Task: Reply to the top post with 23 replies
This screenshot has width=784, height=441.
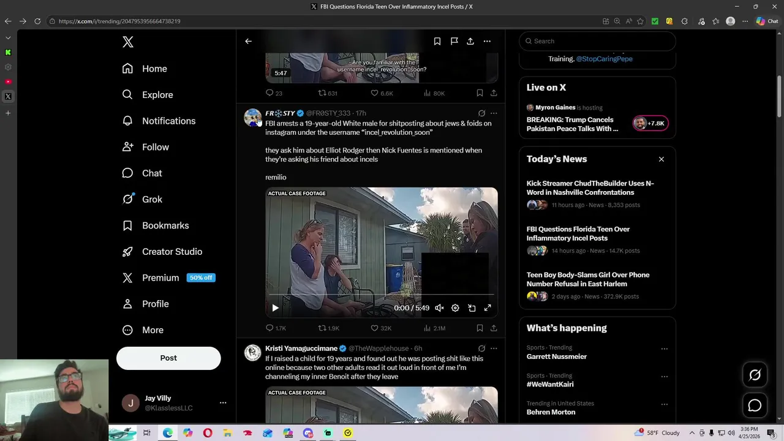Action: coord(274,93)
